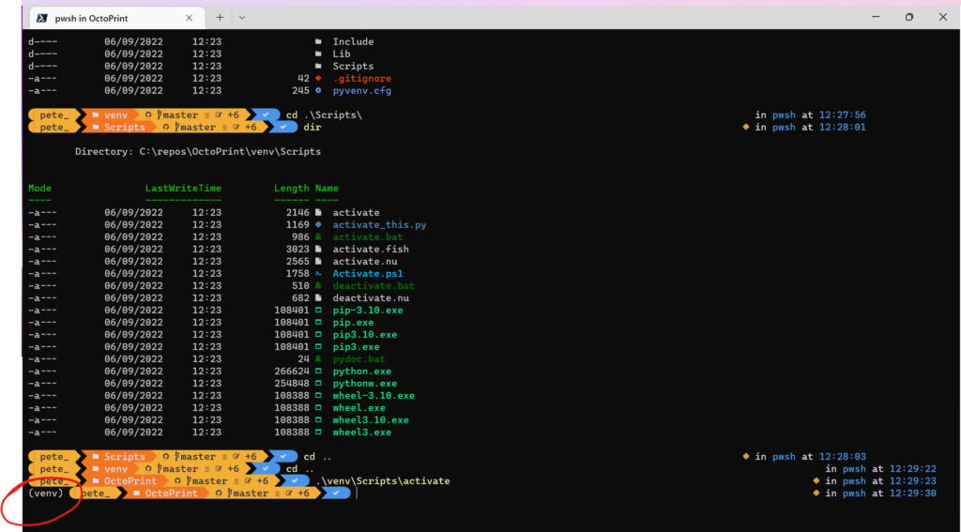
Task: Click the activate_this.py file name
Action: (379, 225)
